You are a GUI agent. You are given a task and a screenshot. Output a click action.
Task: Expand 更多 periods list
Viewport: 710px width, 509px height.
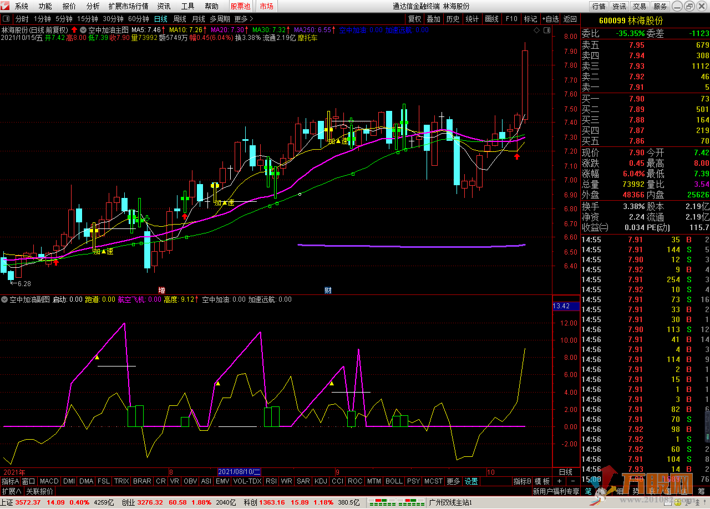tap(244, 19)
